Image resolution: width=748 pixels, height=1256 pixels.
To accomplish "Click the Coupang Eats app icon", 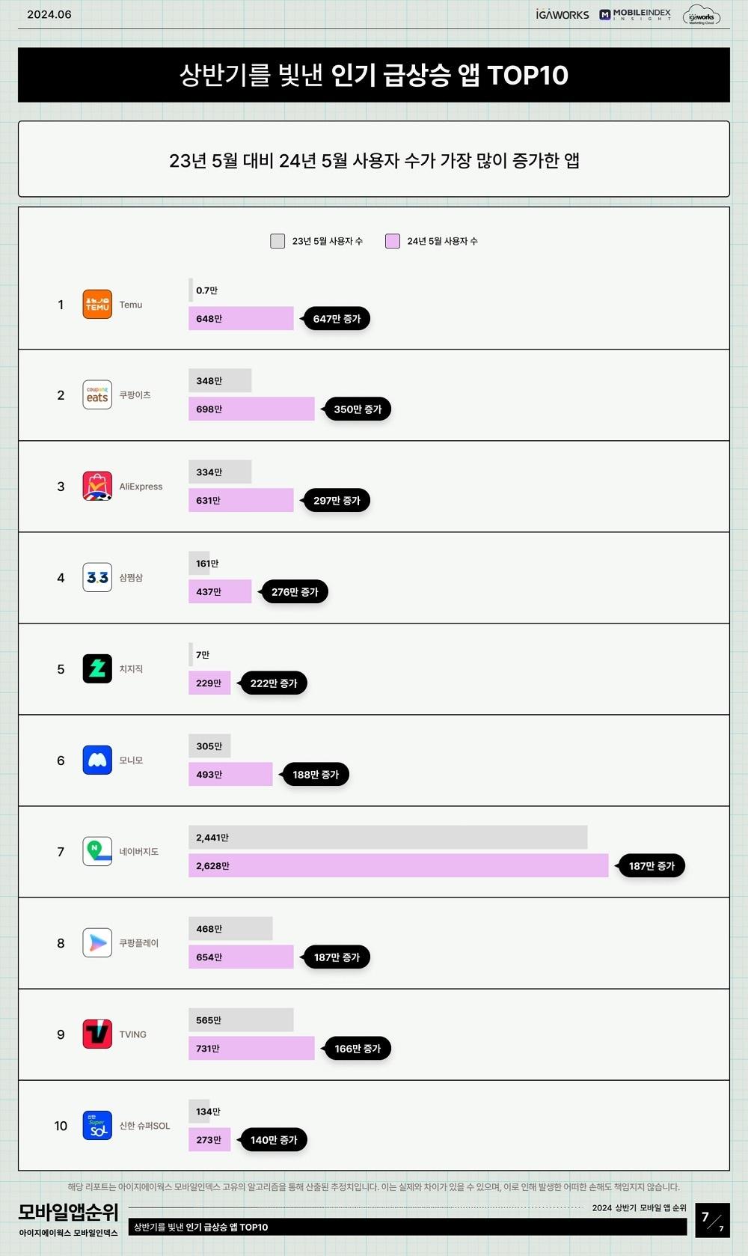I will pyautogui.click(x=97, y=395).
